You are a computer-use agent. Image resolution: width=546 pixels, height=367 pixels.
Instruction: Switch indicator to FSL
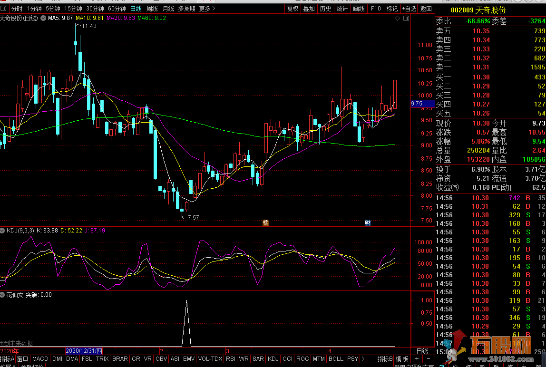87,358
